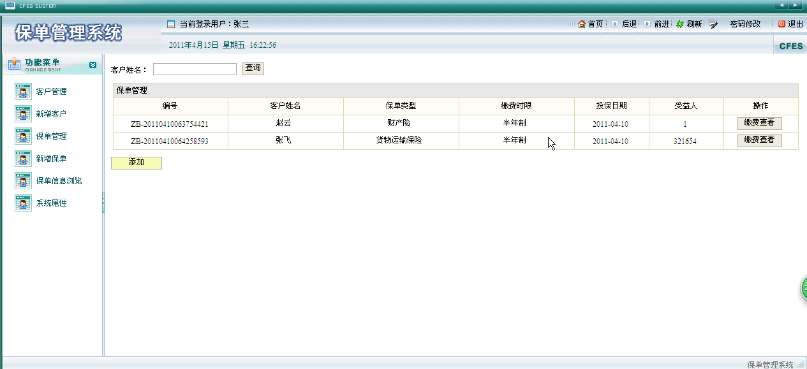807x369 pixels.
Task: Click 缴费查看 for 赵云 row
Action: (x=760, y=123)
